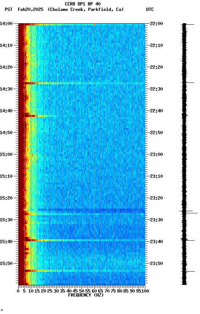Click the '15:10' PST time label
Image resolution: width=200 pixels, height=314 pixels.
(x=6, y=176)
